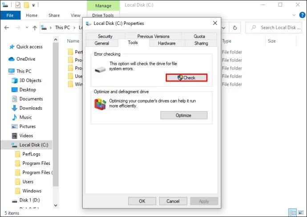Click the Search Local Disk field
Screen dimensions: 307x217
point(274,28)
